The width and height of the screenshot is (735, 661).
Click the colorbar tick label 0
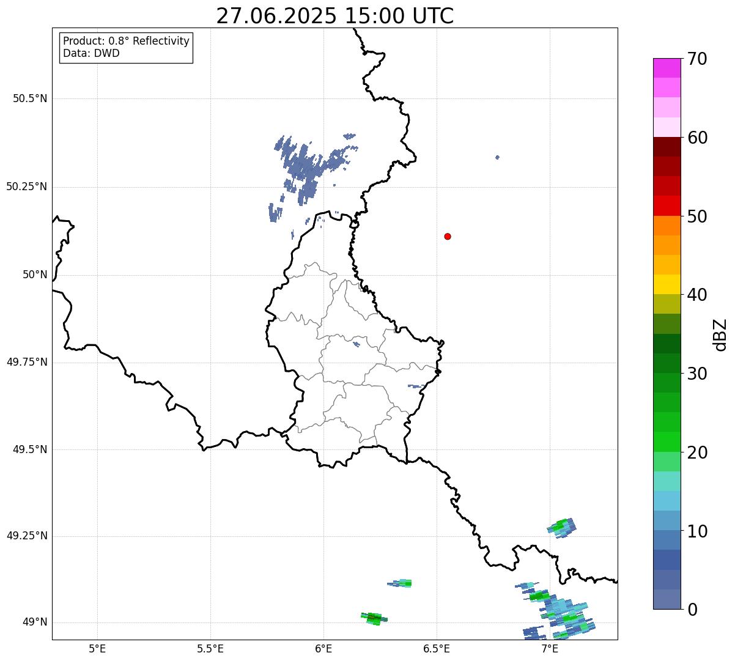pos(693,610)
